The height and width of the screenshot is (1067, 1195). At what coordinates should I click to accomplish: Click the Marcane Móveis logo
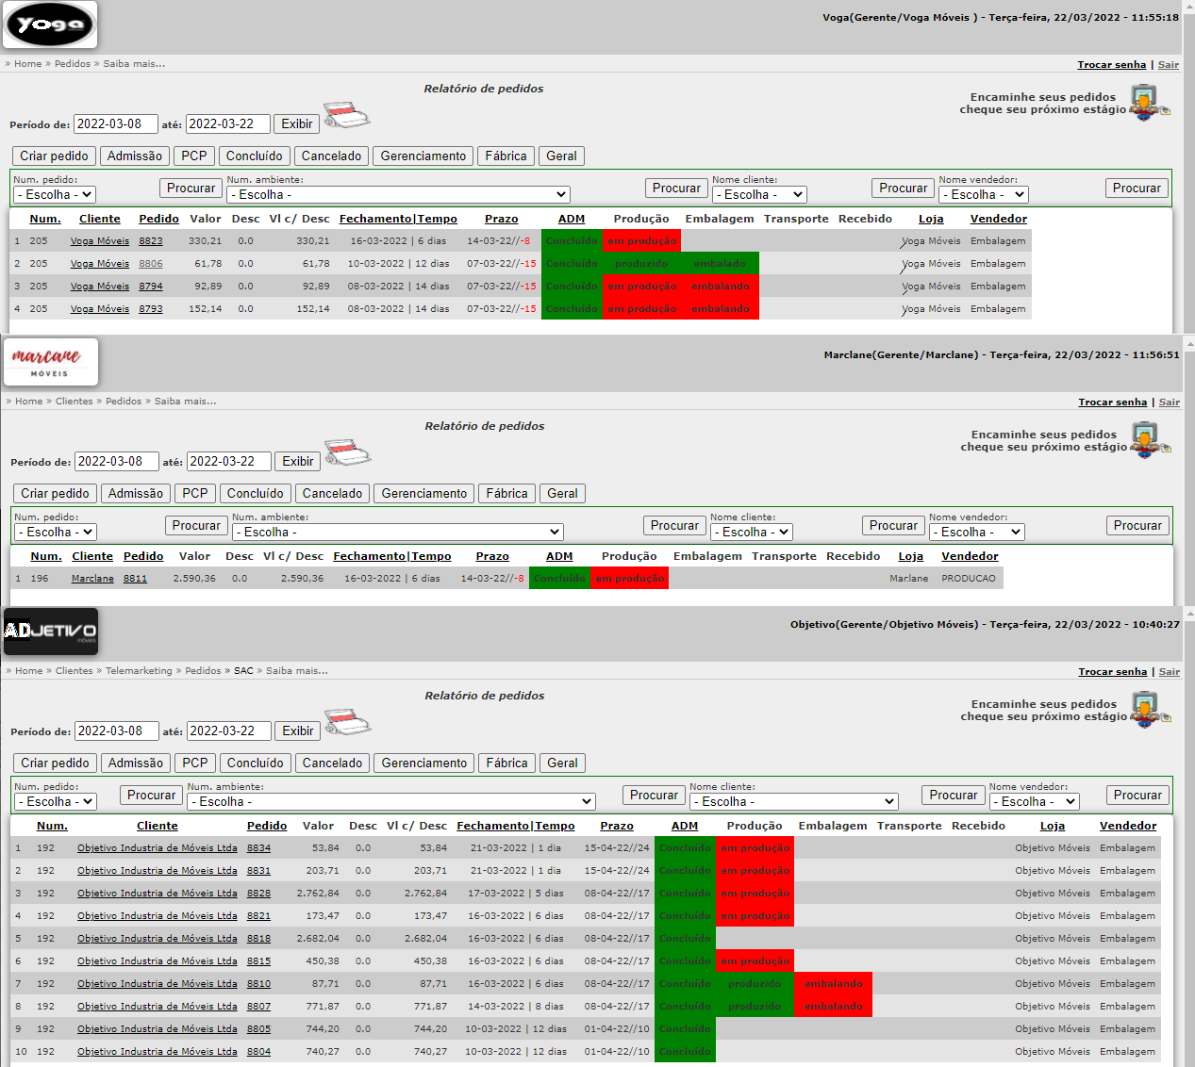51,363
